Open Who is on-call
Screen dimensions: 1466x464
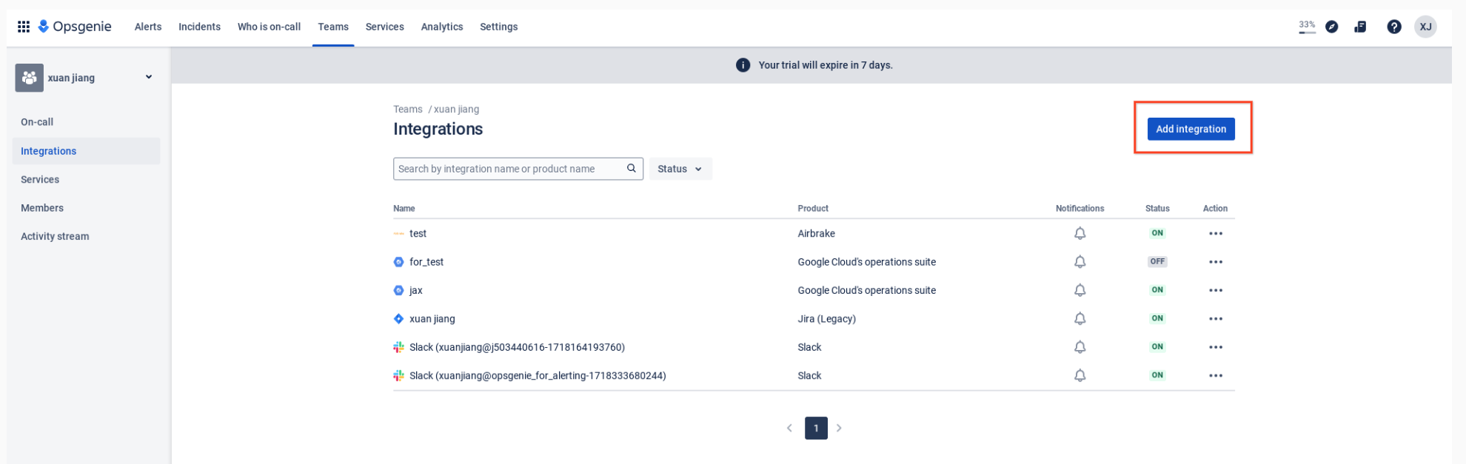coord(269,27)
